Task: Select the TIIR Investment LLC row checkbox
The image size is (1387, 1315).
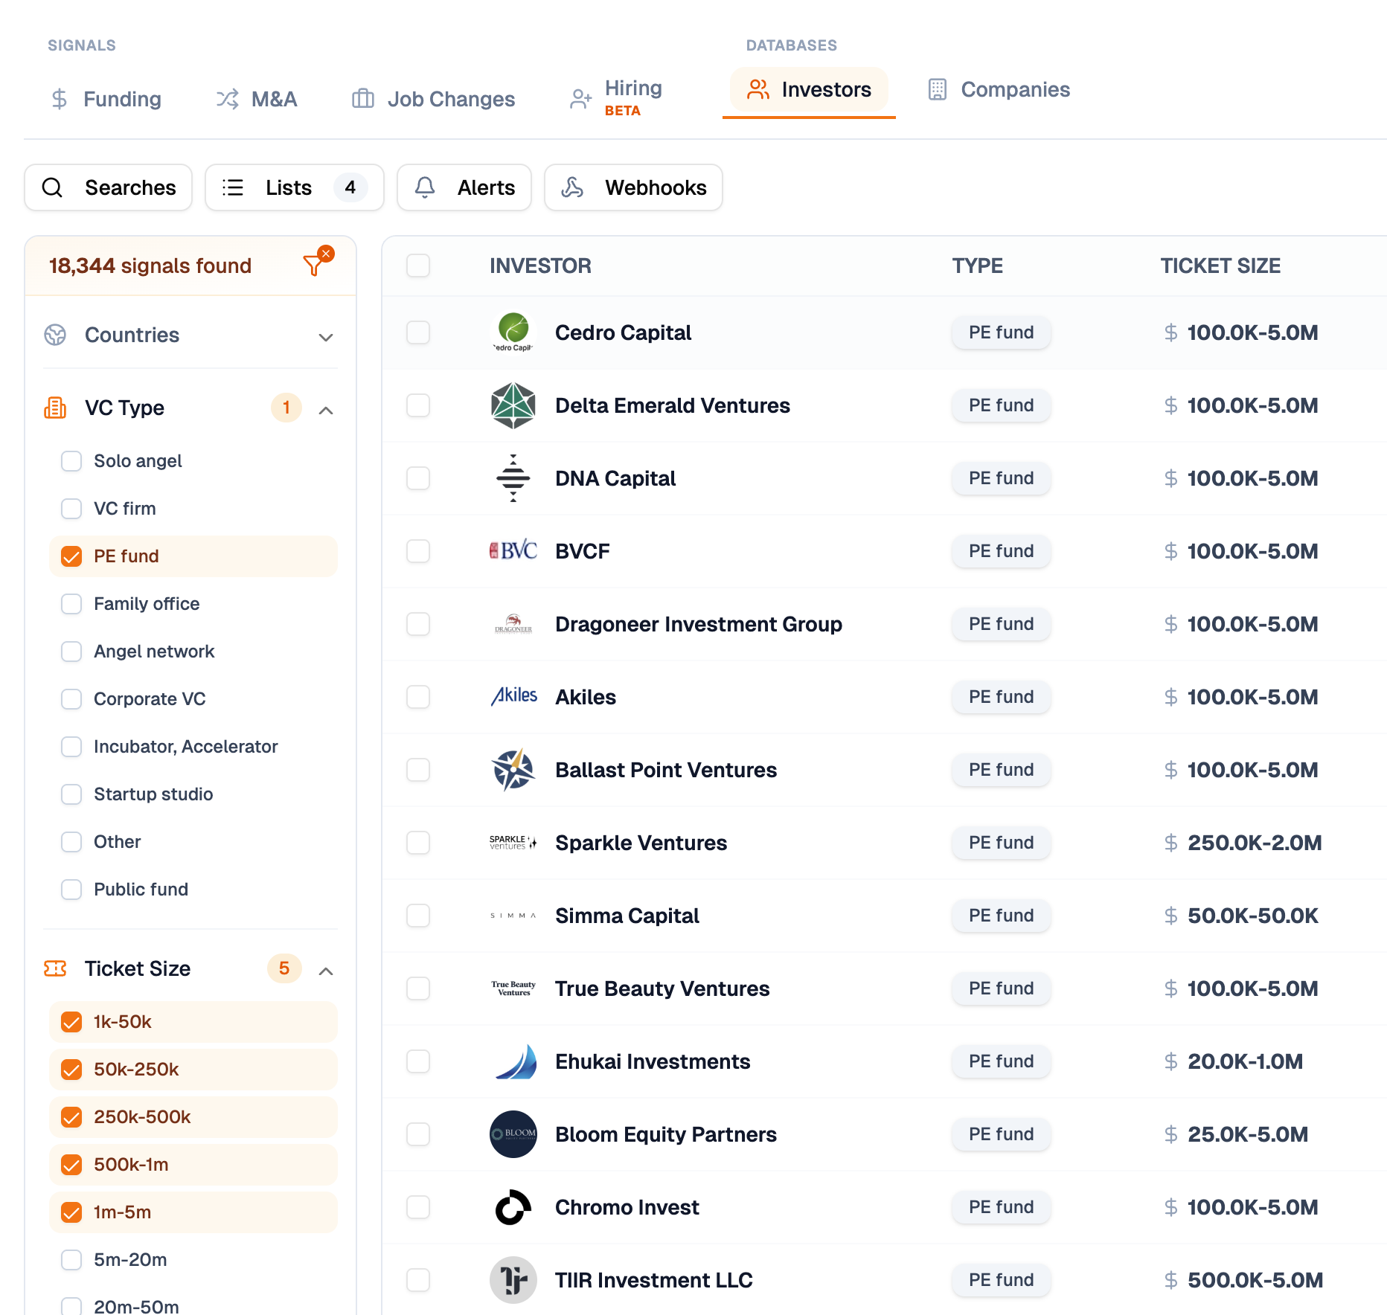Action: 418,1280
